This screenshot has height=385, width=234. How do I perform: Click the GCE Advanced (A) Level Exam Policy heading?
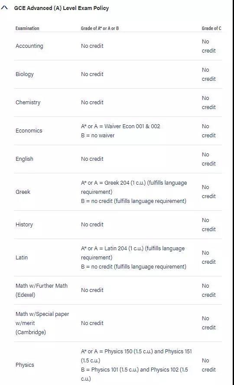click(x=62, y=8)
